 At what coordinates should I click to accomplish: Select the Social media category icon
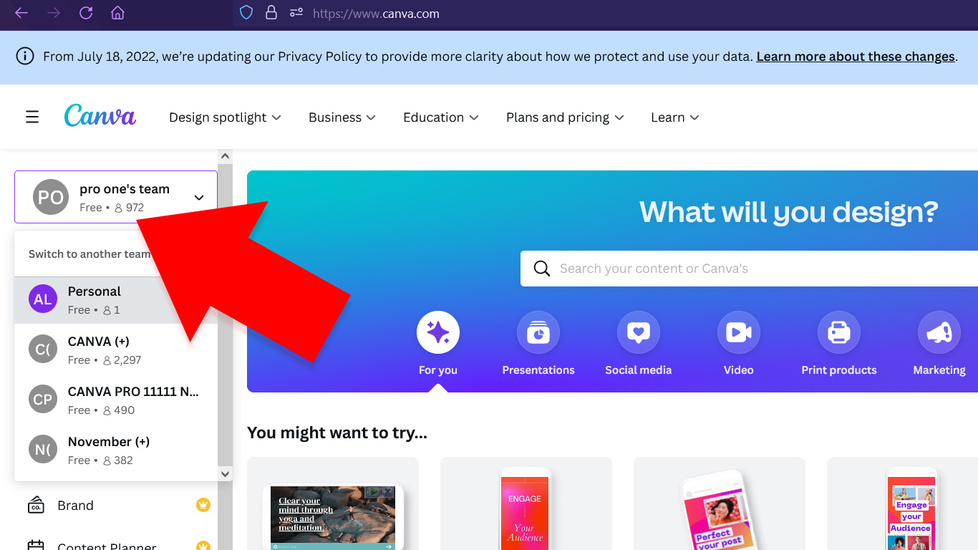click(x=639, y=332)
